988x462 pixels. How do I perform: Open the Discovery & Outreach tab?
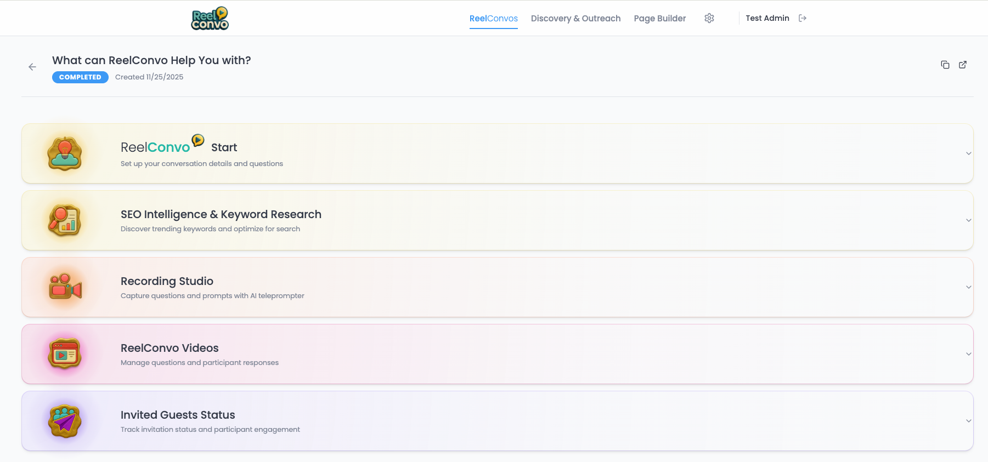(x=575, y=18)
